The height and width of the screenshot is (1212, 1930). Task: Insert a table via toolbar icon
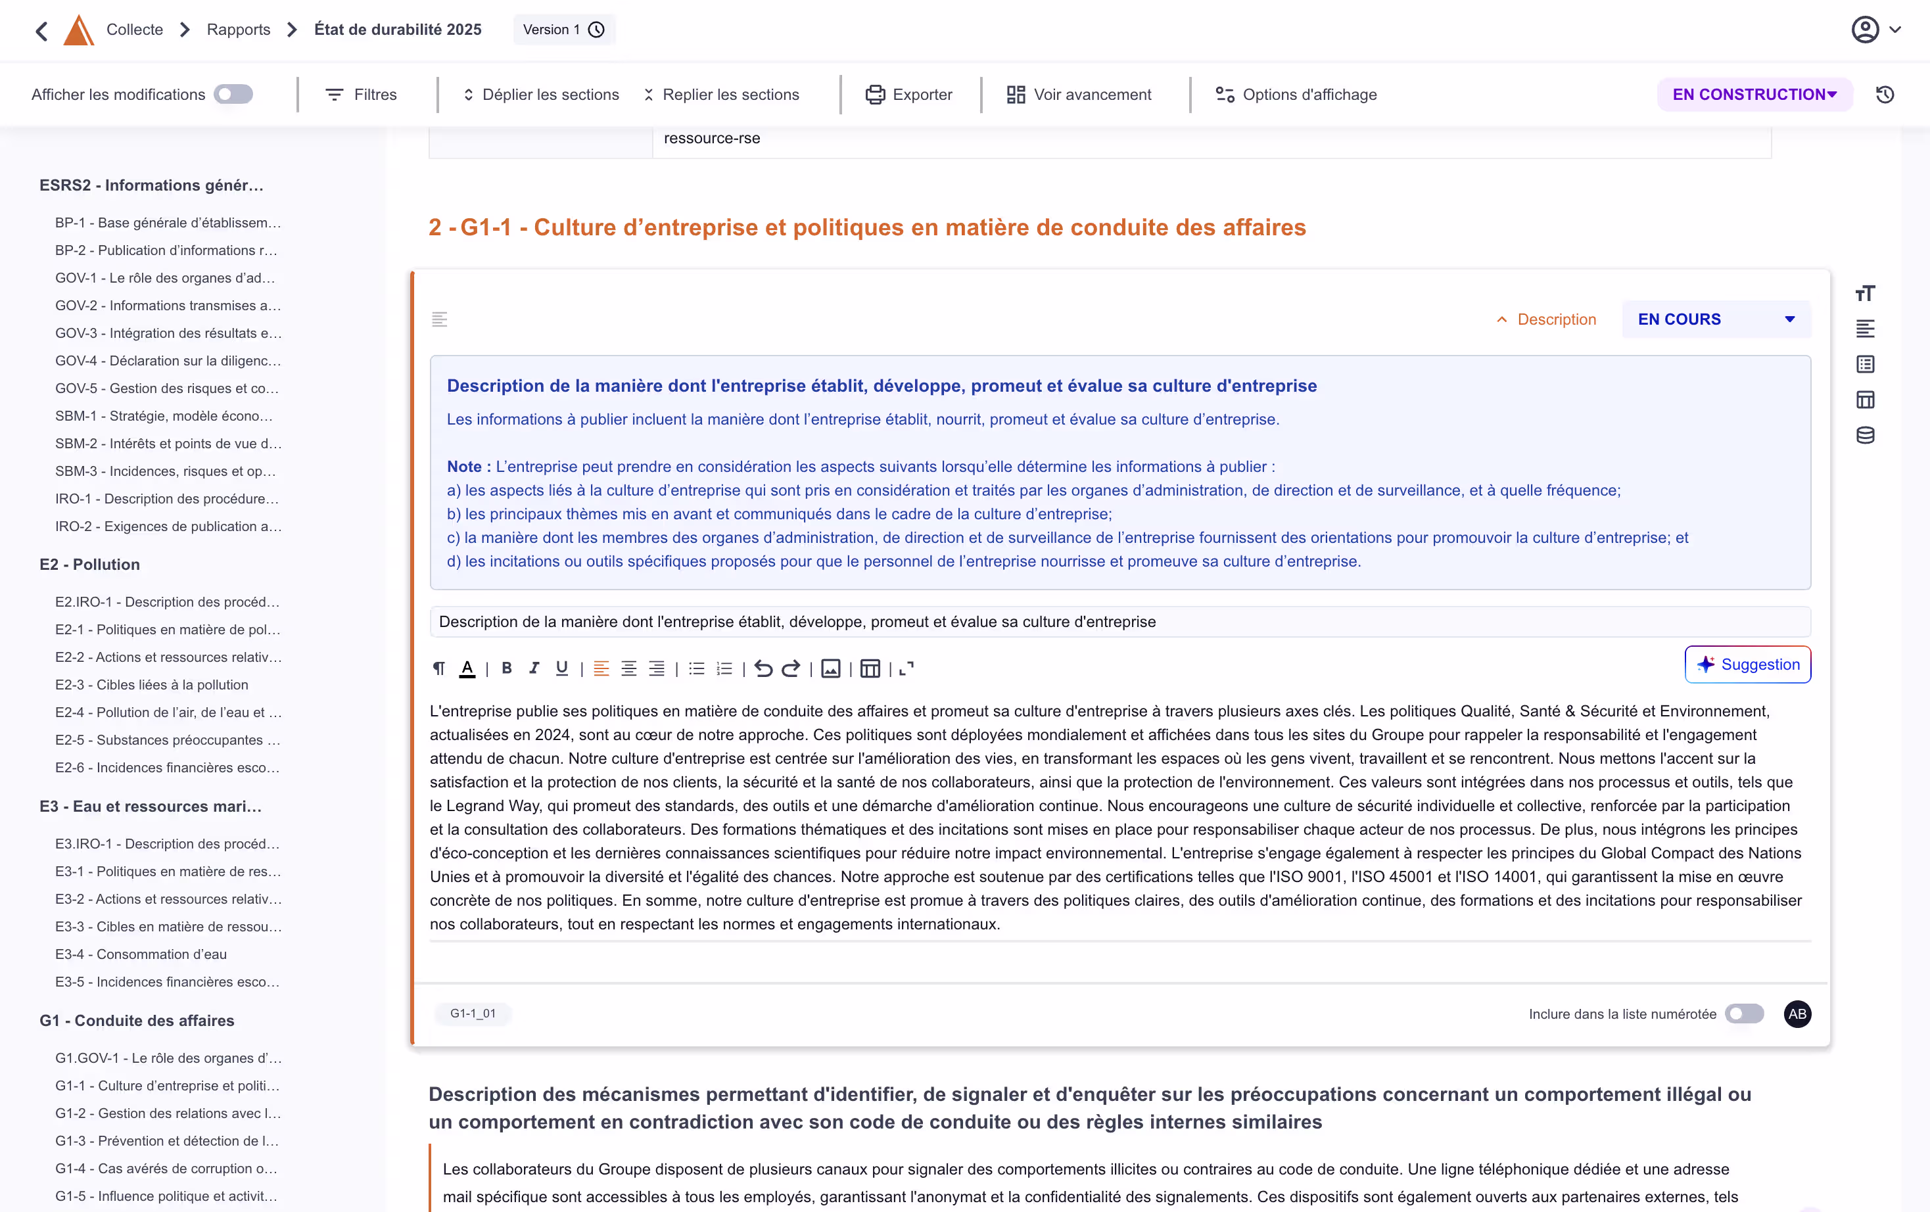870,668
